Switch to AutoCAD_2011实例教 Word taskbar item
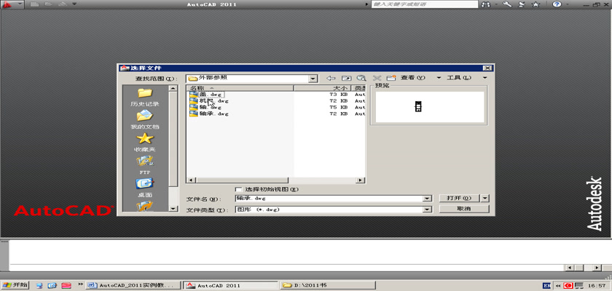The image size is (612, 291). [x=133, y=286]
